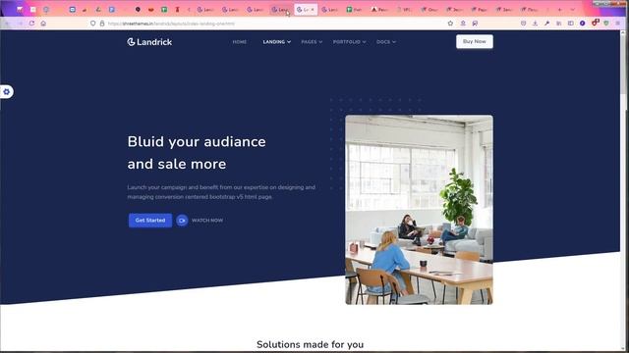Click the red extension icon with badge
The image size is (629, 353).
(596, 23)
